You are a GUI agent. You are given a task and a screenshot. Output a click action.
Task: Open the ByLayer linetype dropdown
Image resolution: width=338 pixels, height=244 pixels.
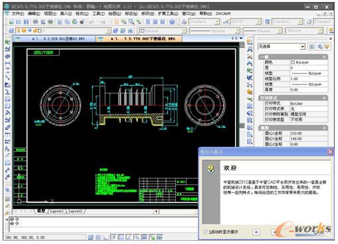[x=214, y=30]
